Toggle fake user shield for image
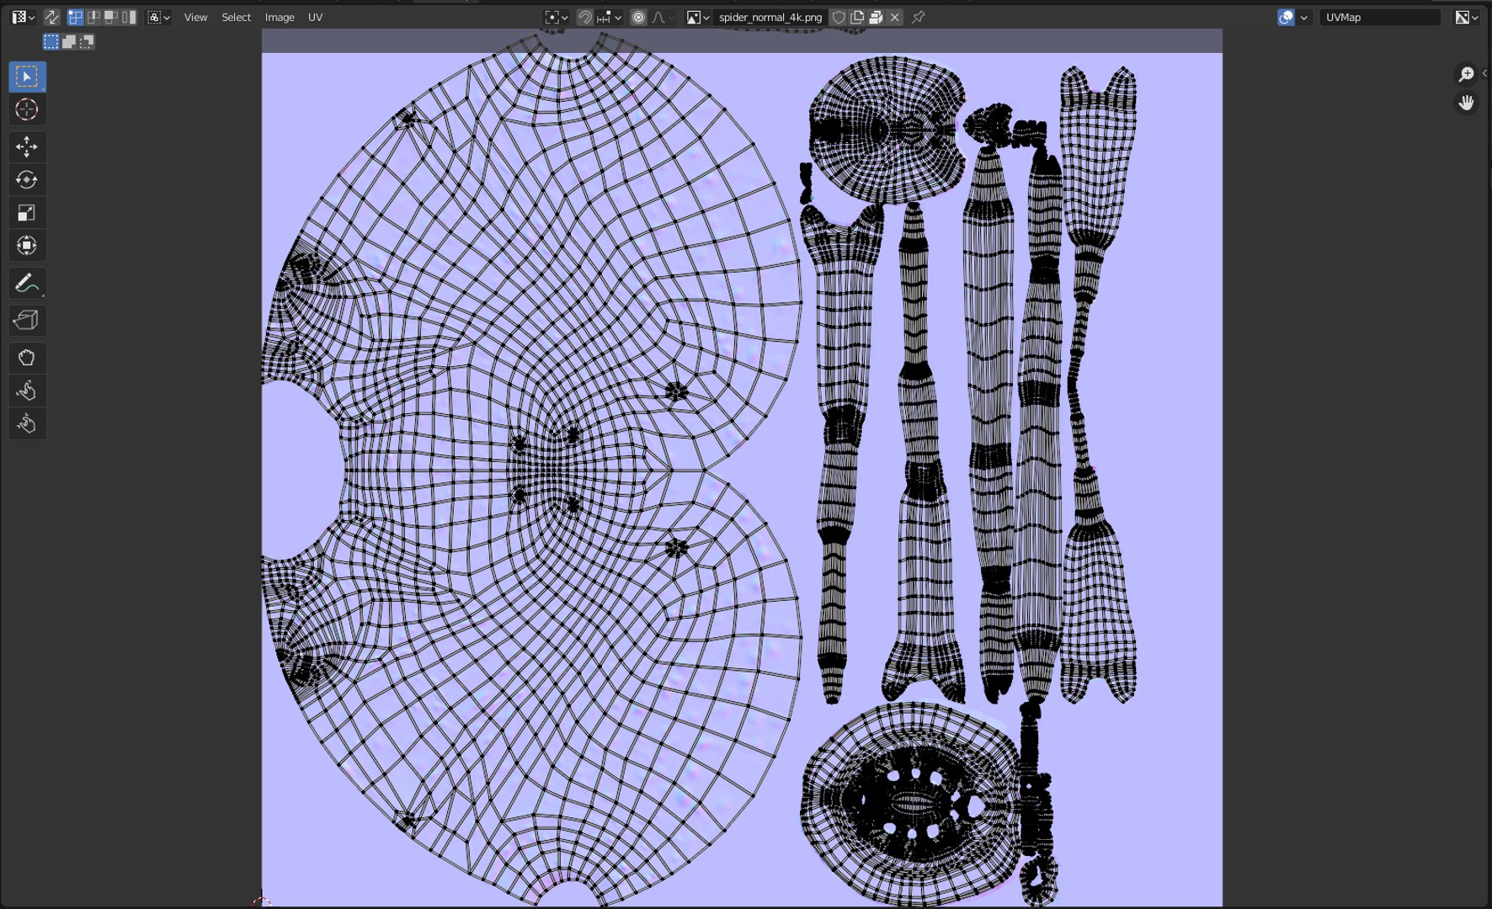Screen dimensions: 1492x909 [x=839, y=17]
